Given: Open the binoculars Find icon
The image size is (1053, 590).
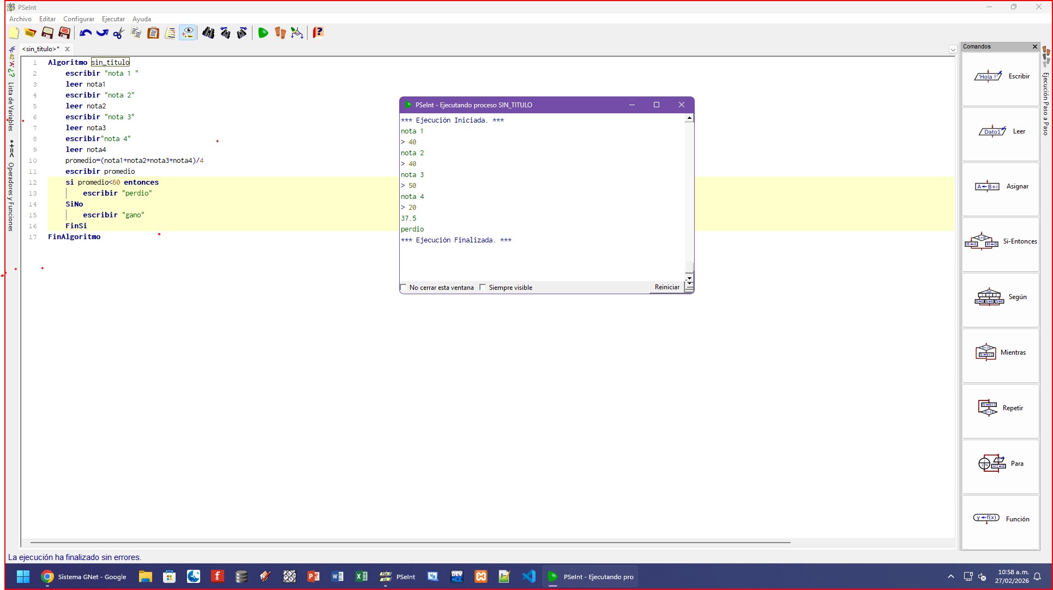Looking at the screenshot, I should tap(208, 33).
